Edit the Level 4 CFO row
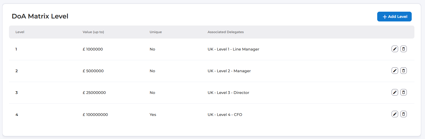The image size is (425, 139). (x=395, y=114)
